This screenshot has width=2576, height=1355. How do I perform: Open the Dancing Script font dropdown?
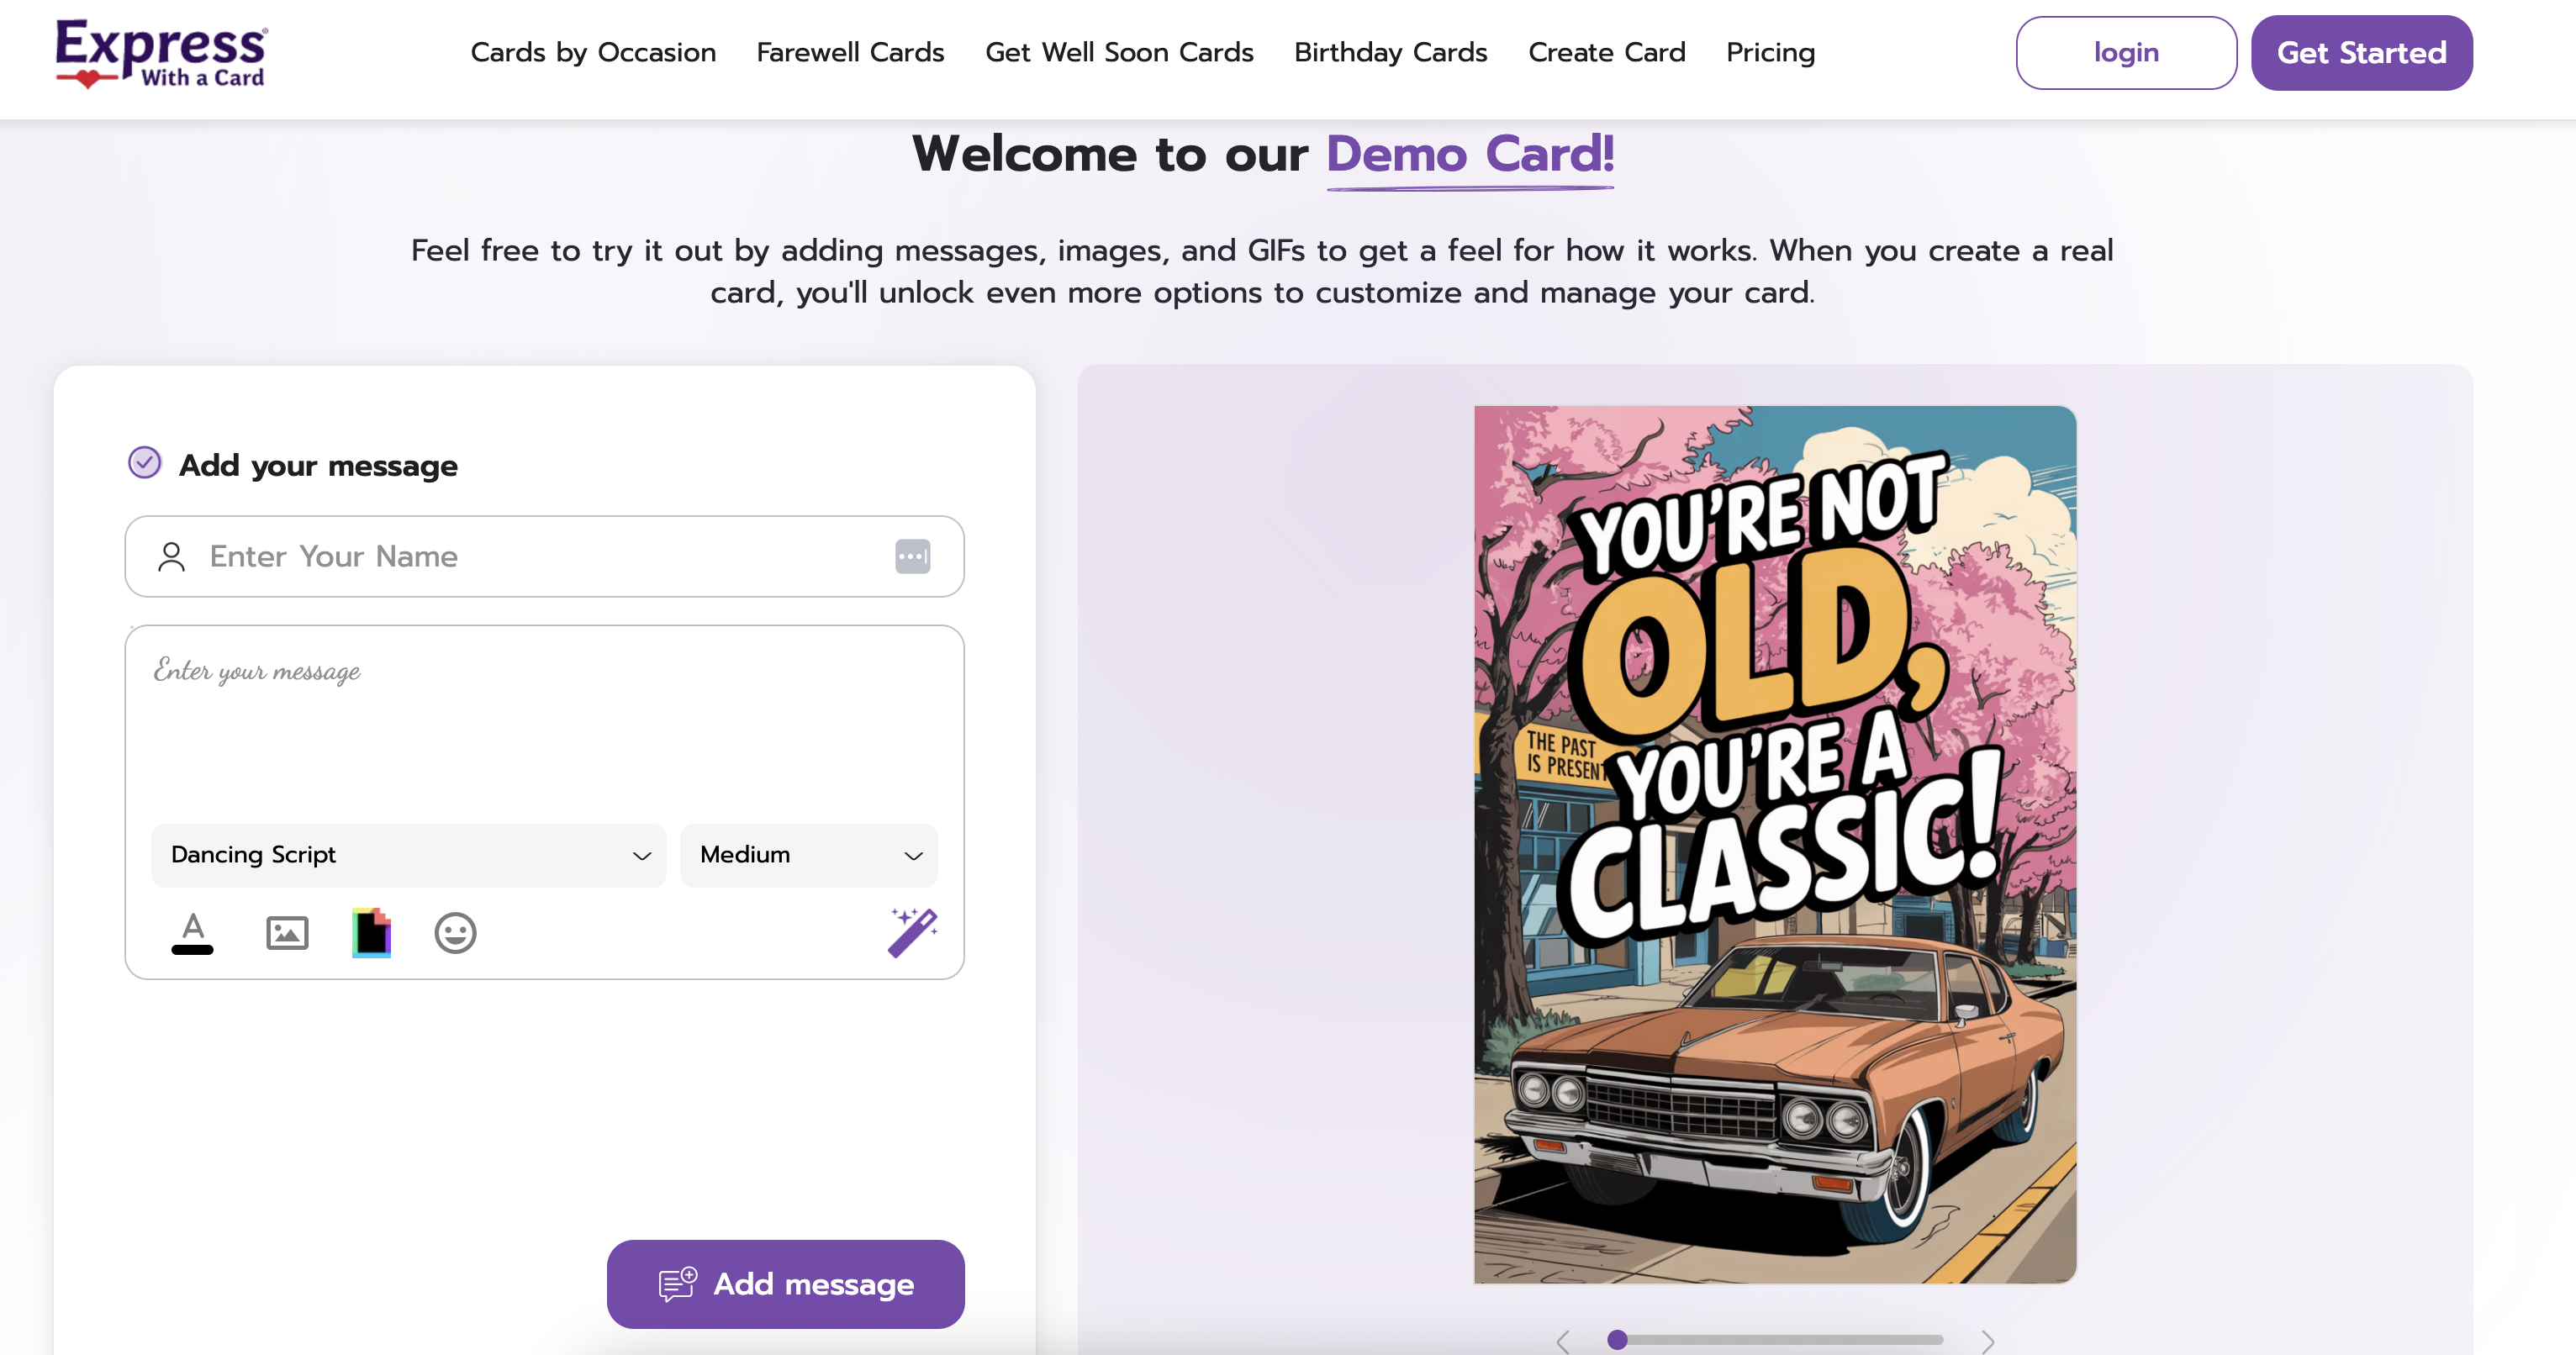point(408,855)
